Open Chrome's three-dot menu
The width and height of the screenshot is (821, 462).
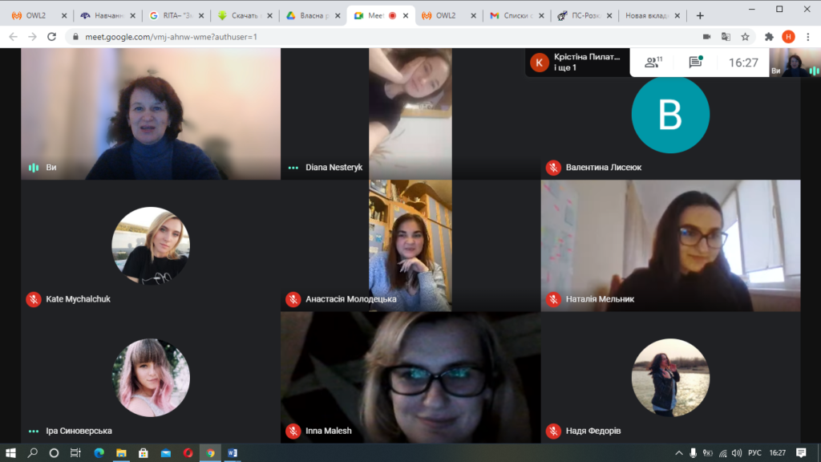[808, 37]
